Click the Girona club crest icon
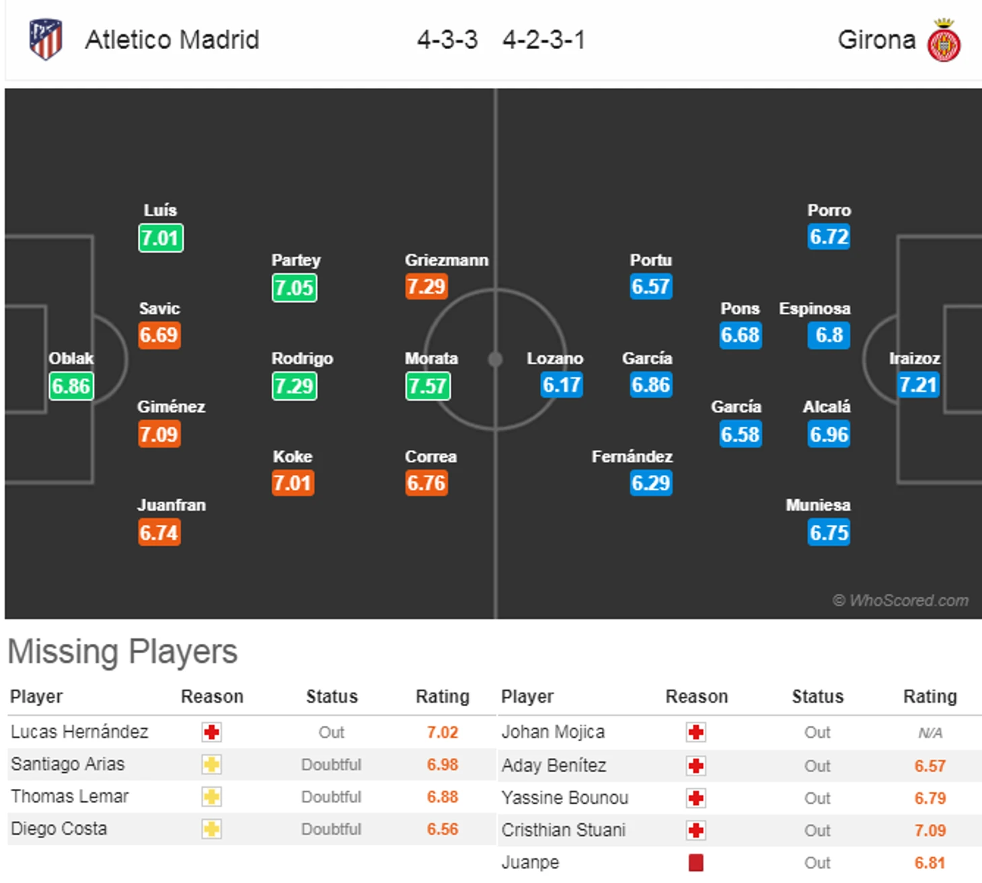 click(x=944, y=40)
